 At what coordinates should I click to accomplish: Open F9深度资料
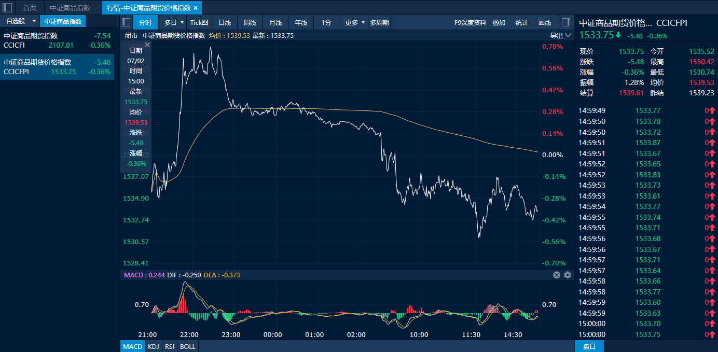(x=470, y=22)
